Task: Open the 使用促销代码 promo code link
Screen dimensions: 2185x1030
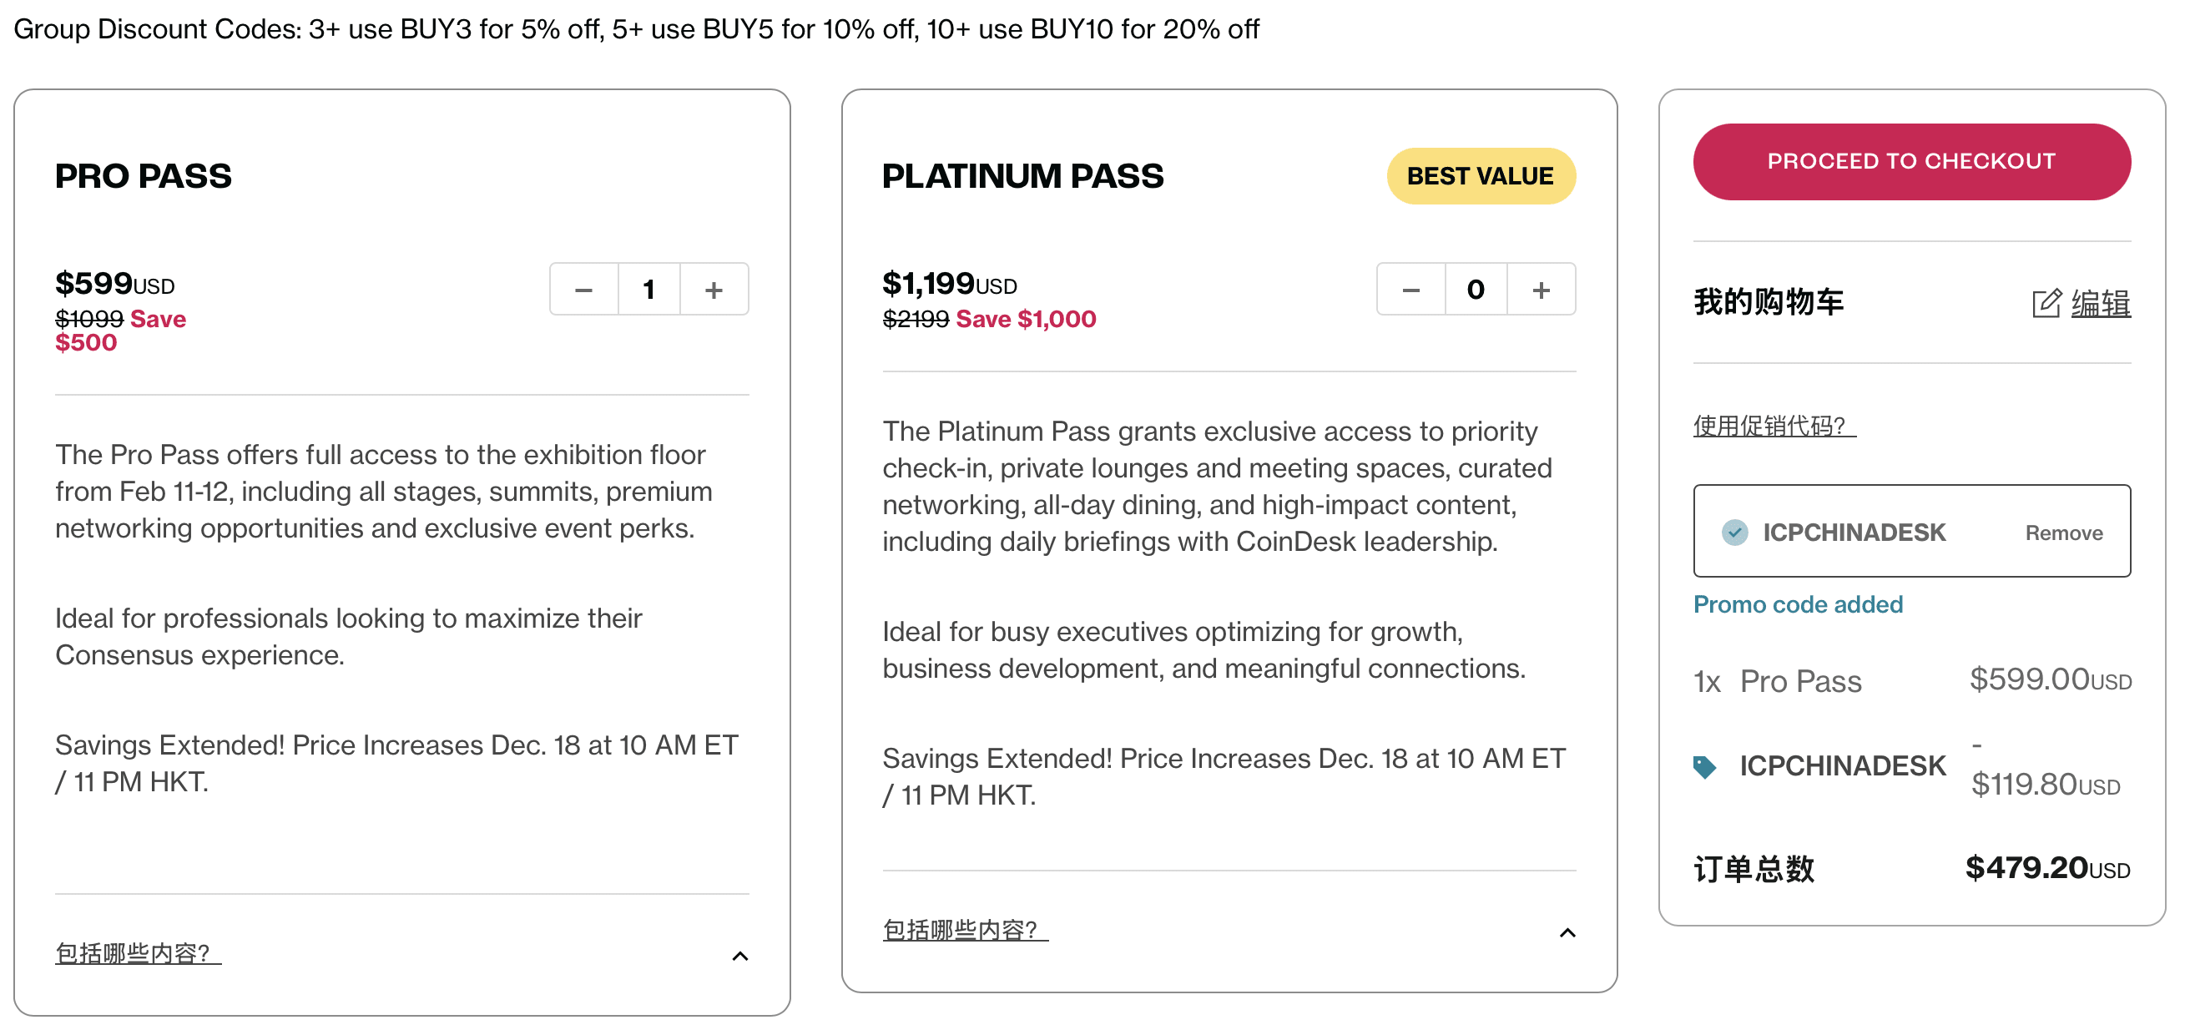Action: [x=1774, y=425]
